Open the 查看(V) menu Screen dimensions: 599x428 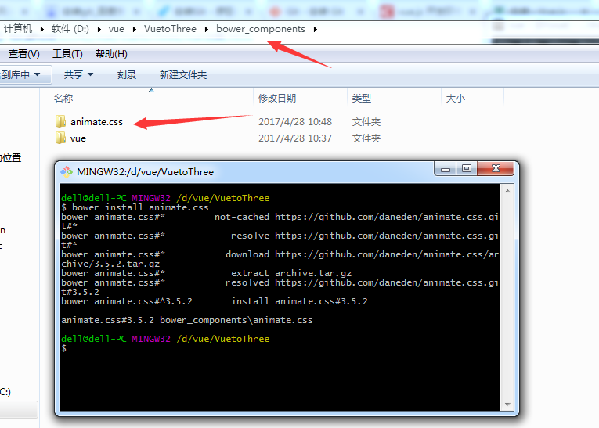23,54
